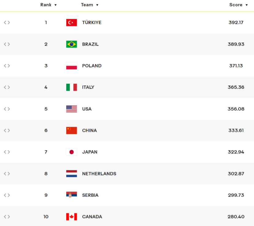Click the Italy flag icon

71,87
